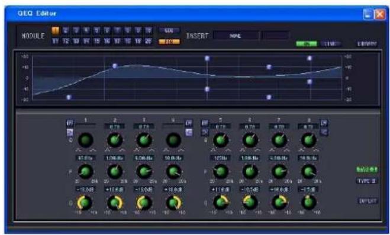
Task: Toggle band 8 high shelf button
Action: 324,132
